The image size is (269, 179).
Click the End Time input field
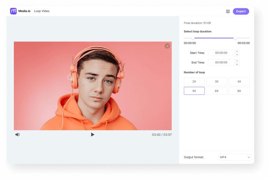coord(221,63)
